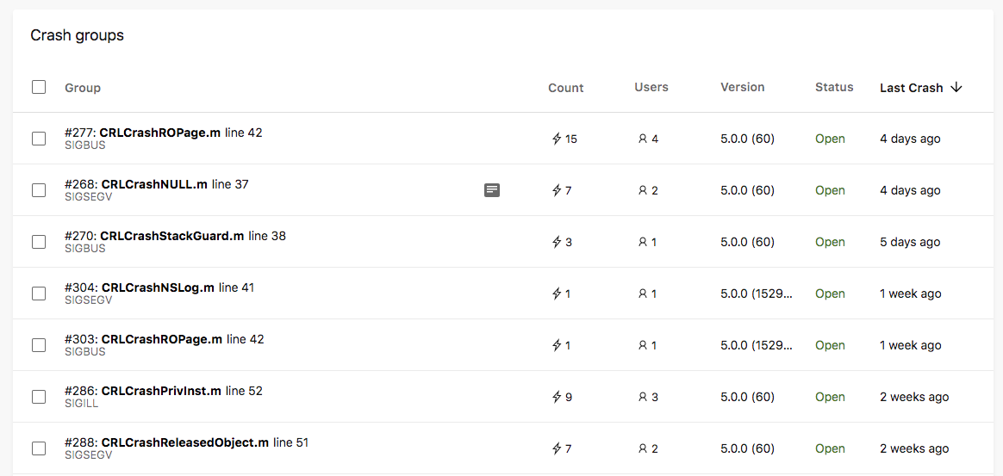Click users icon in CRLCrashReleasedObject.m row
The width and height of the screenshot is (1003, 476).
click(x=642, y=448)
